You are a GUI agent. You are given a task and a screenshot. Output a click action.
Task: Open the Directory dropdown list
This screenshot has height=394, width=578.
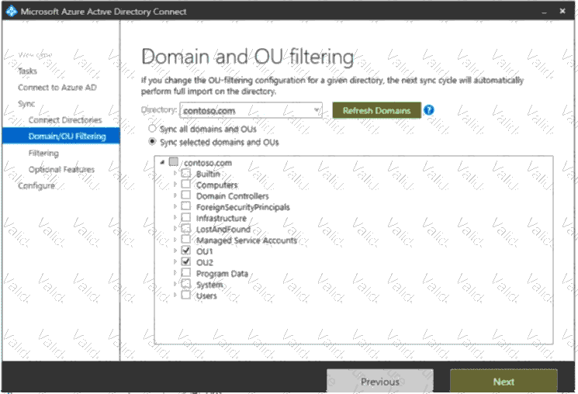tap(317, 111)
